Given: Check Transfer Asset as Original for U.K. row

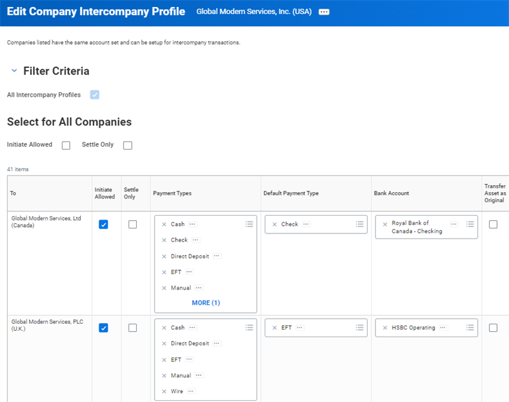Looking at the screenshot, I should pyautogui.click(x=493, y=328).
